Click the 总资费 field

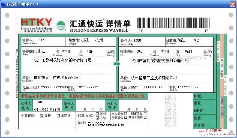tap(205, 125)
